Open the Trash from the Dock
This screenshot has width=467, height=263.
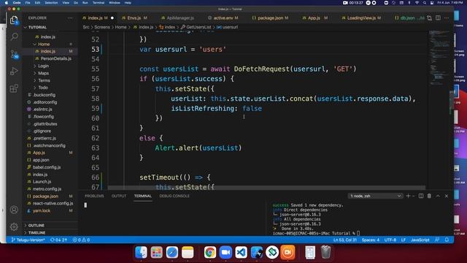click(x=325, y=252)
